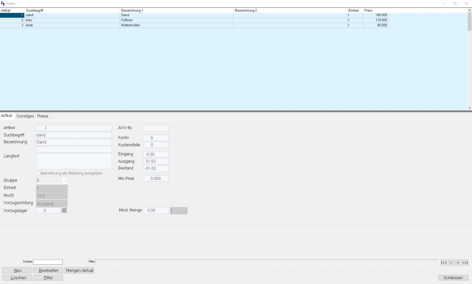
Task: Switch to the Sonstiges tab
Action: point(25,116)
